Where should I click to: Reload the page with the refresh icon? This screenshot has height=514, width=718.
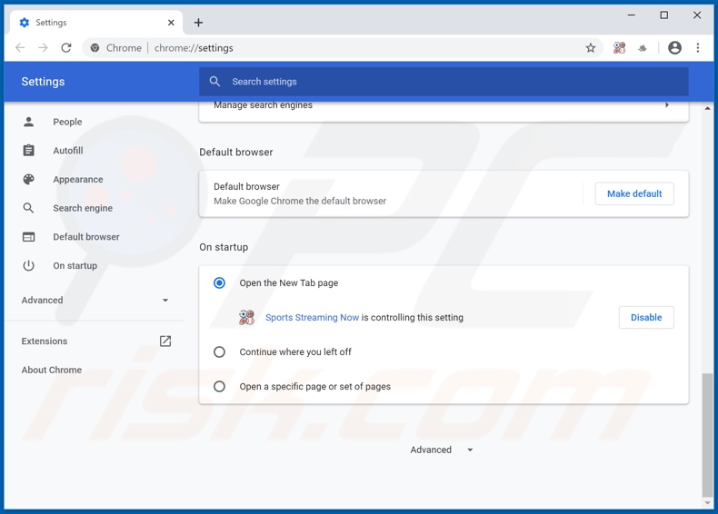pyautogui.click(x=66, y=47)
